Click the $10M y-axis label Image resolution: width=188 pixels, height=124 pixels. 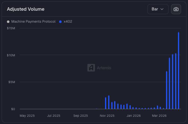[x=11, y=55]
